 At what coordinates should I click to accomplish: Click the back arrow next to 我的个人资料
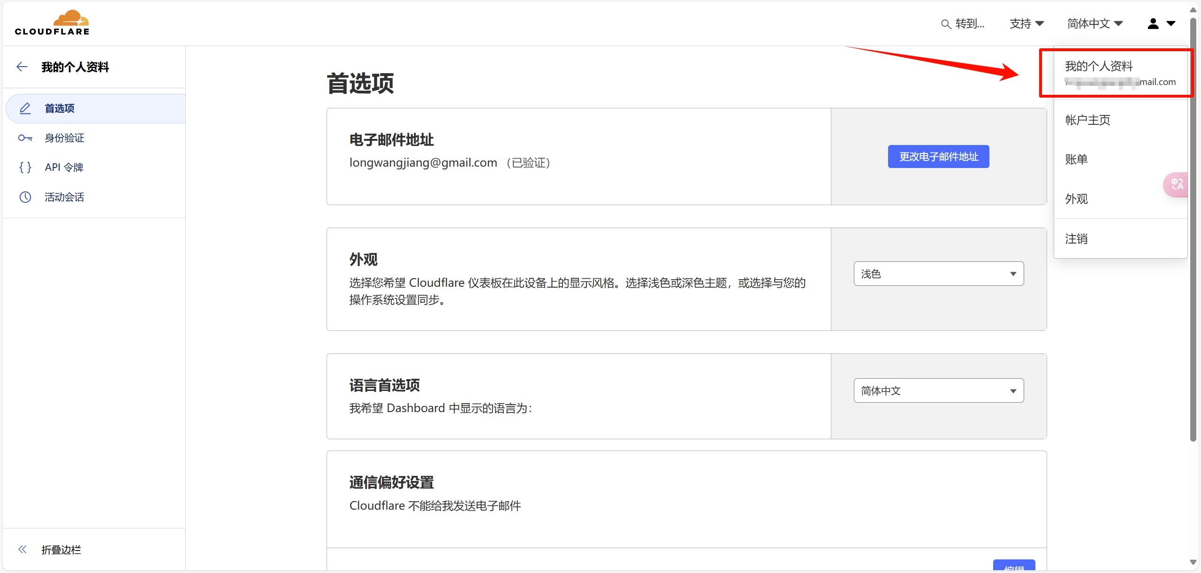click(22, 67)
